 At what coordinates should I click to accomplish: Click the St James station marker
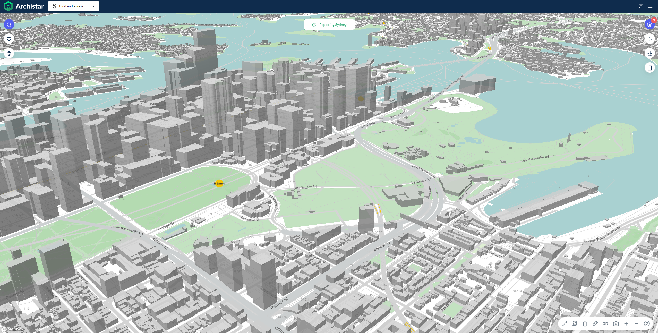219,183
